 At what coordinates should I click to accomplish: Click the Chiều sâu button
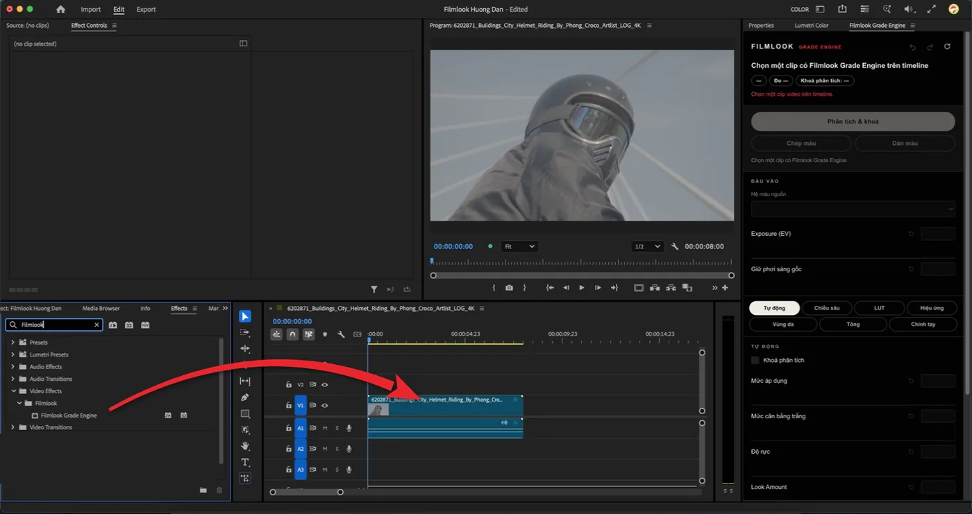pyautogui.click(x=827, y=308)
